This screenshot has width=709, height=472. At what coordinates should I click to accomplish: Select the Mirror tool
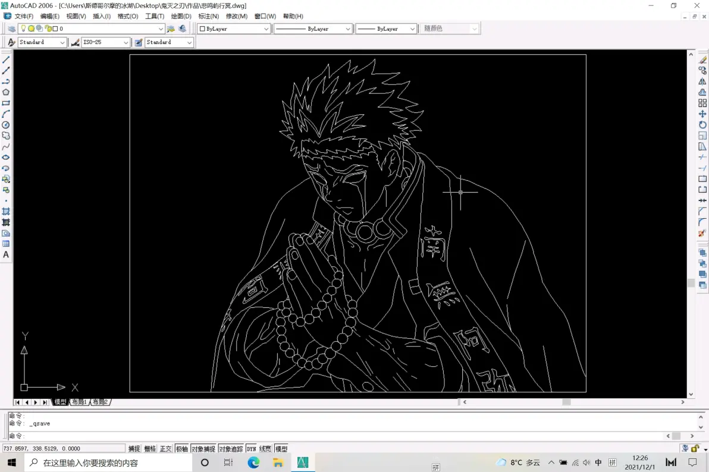(702, 81)
